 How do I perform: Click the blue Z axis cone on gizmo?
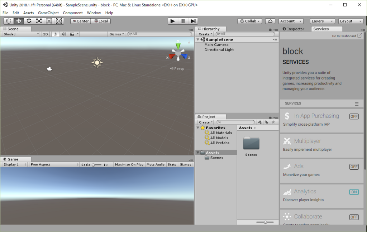(x=184, y=56)
